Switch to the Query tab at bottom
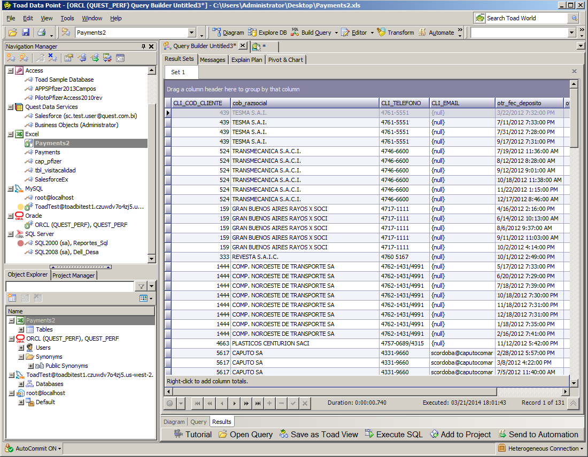Image resolution: width=588 pixels, height=457 pixels. pyautogui.click(x=198, y=422)
